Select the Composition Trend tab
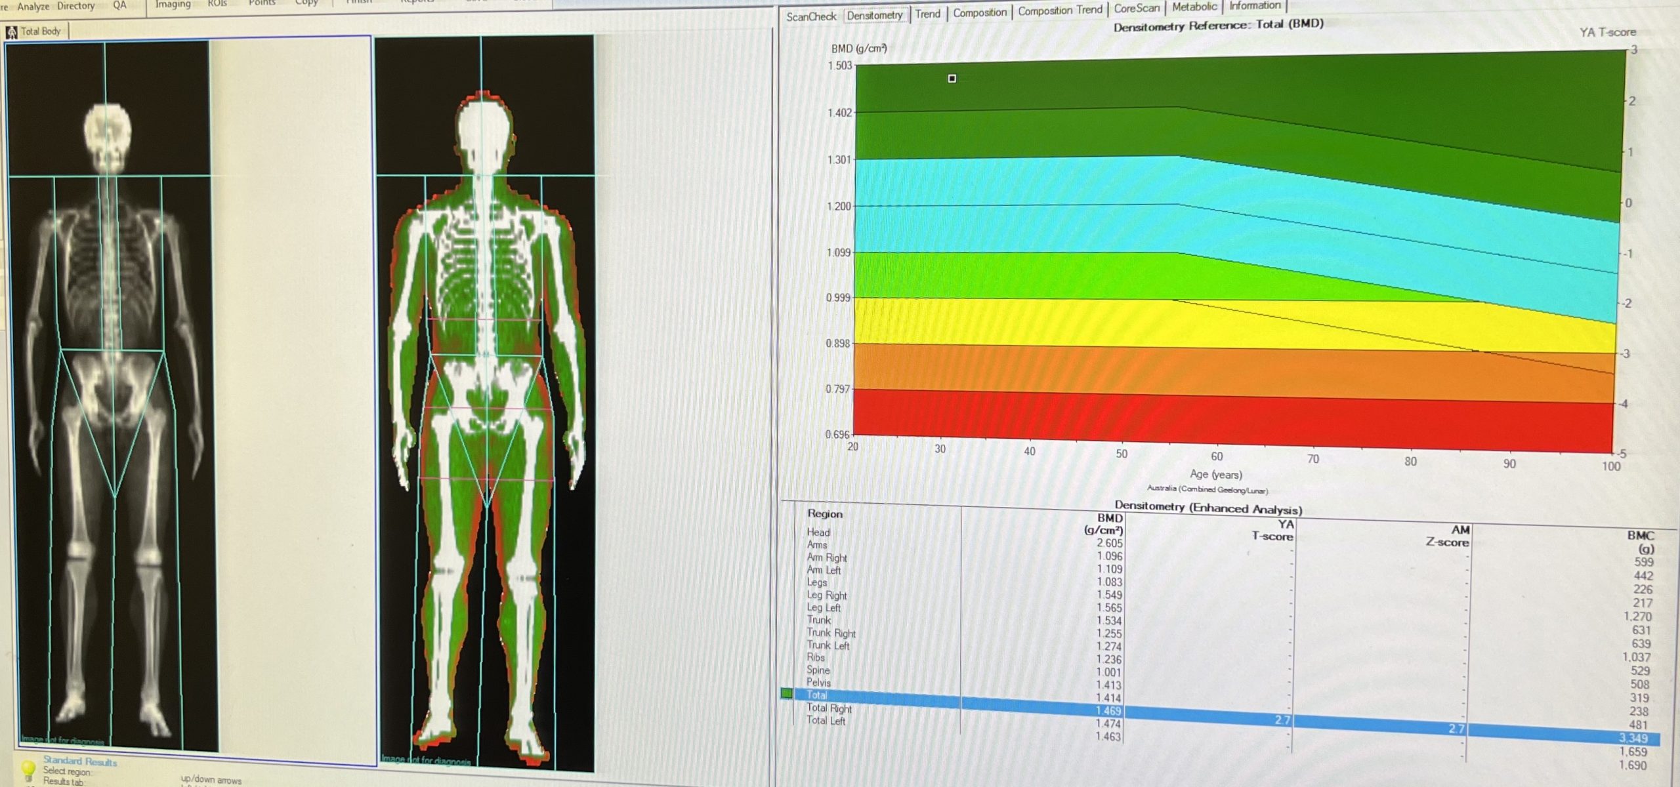 pos(1059,11)
